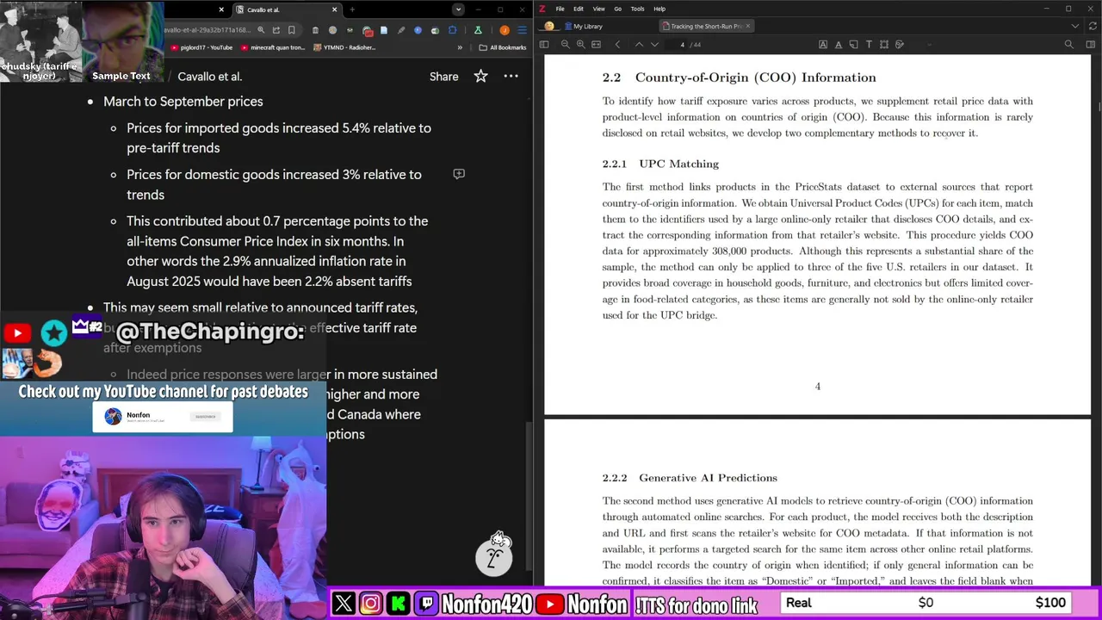Select the highlight text annotation tool
This screenshot has width=1102, height=620.
(x=823, y=44)
